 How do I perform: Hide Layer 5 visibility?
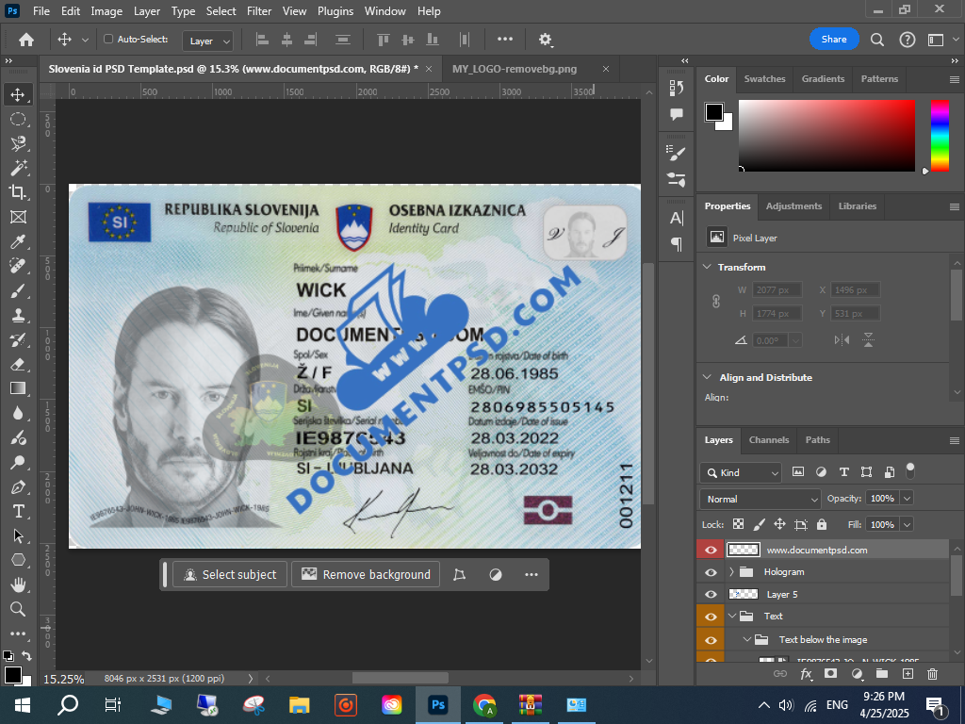(x=711, y=594)
